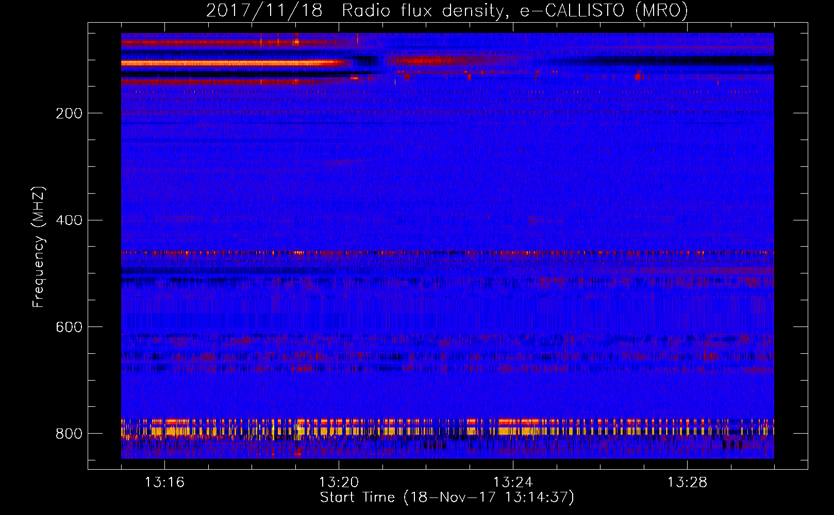Click the '13:20' time tick label
Viewport: 834px width, 515px height.
pos(339,483)
